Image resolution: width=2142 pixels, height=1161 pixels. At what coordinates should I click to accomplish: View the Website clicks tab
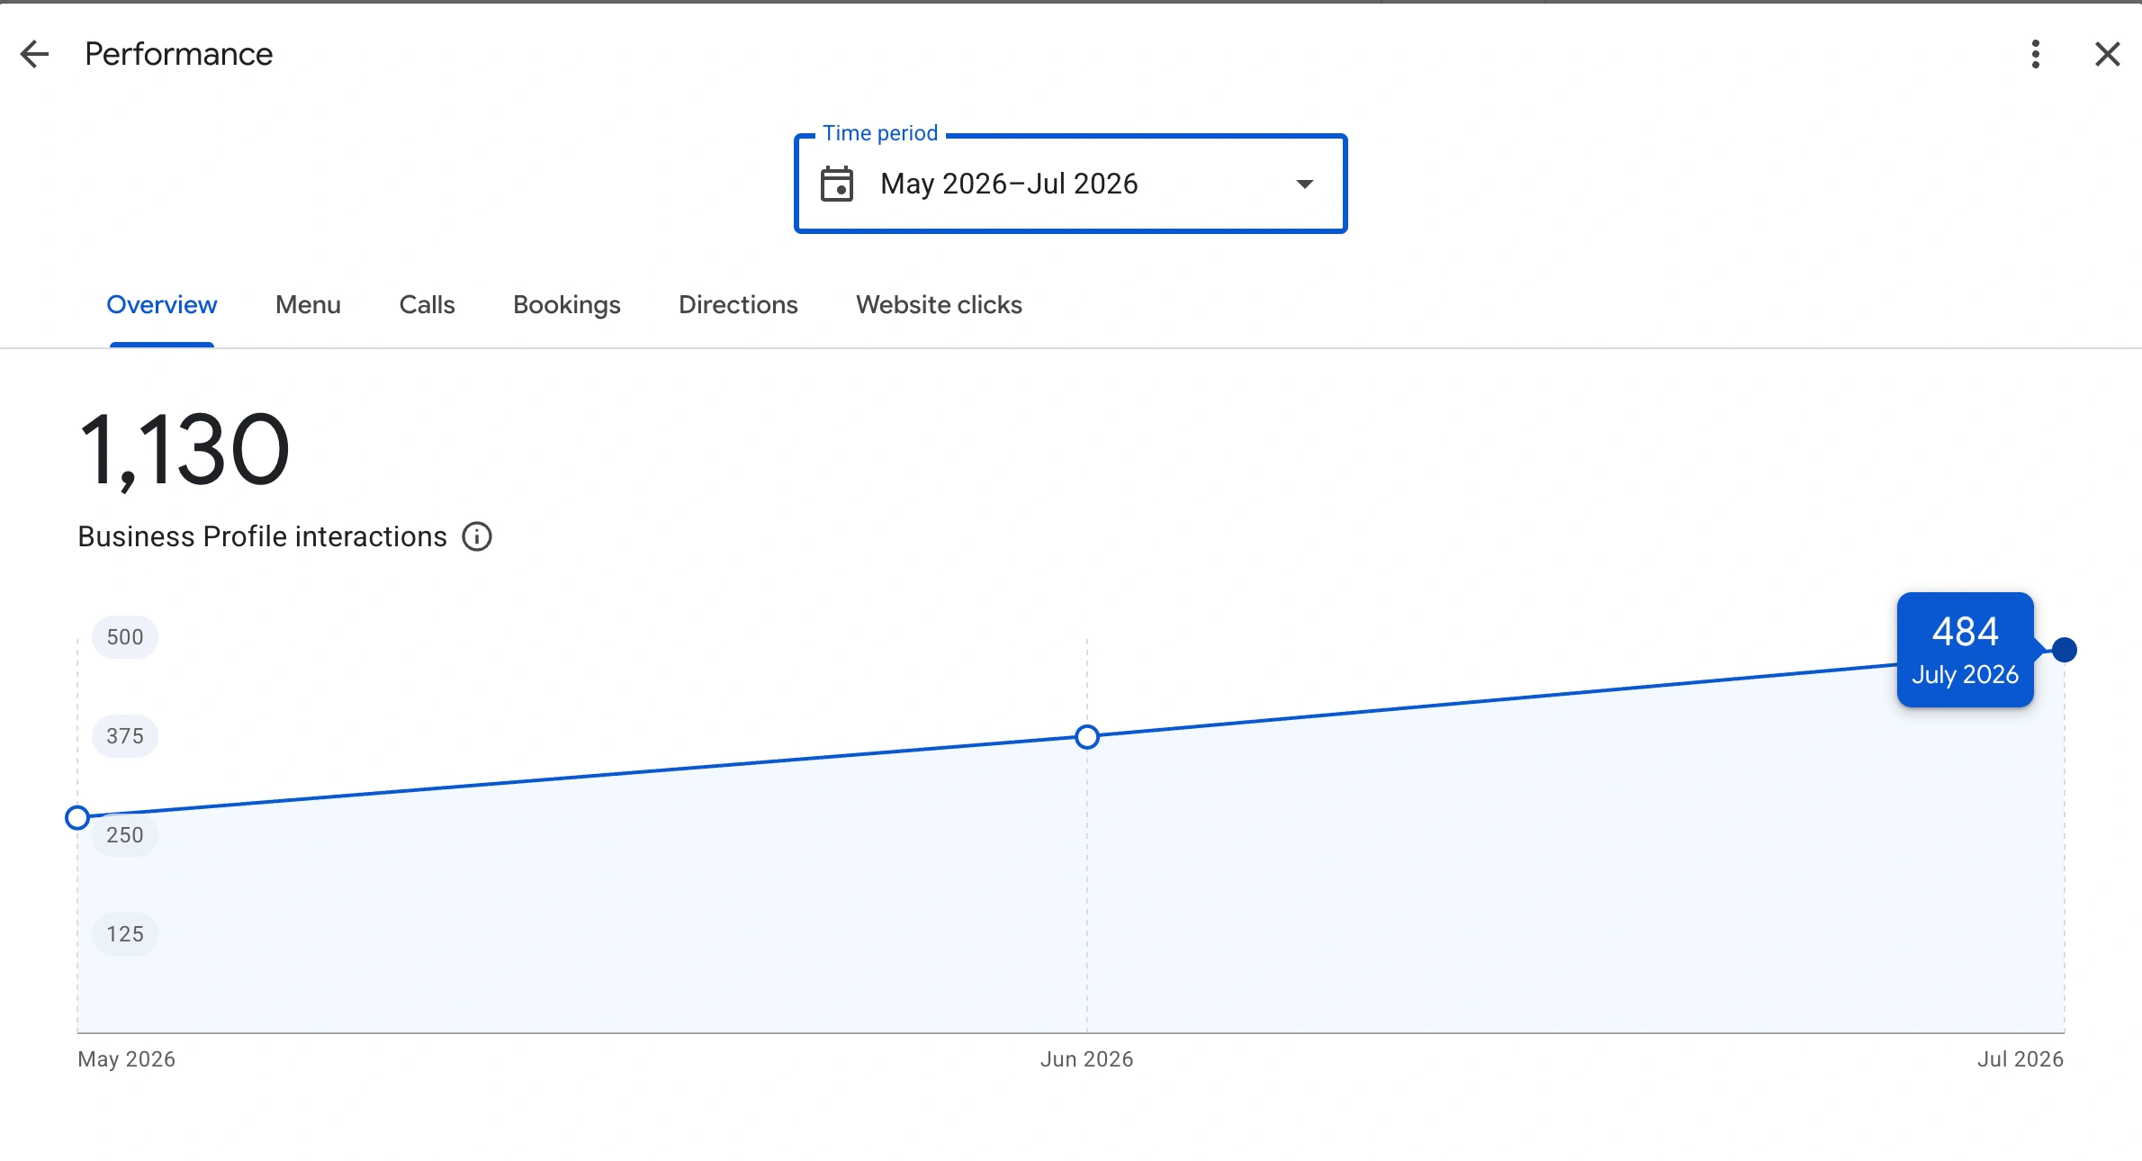coord(939,305)
